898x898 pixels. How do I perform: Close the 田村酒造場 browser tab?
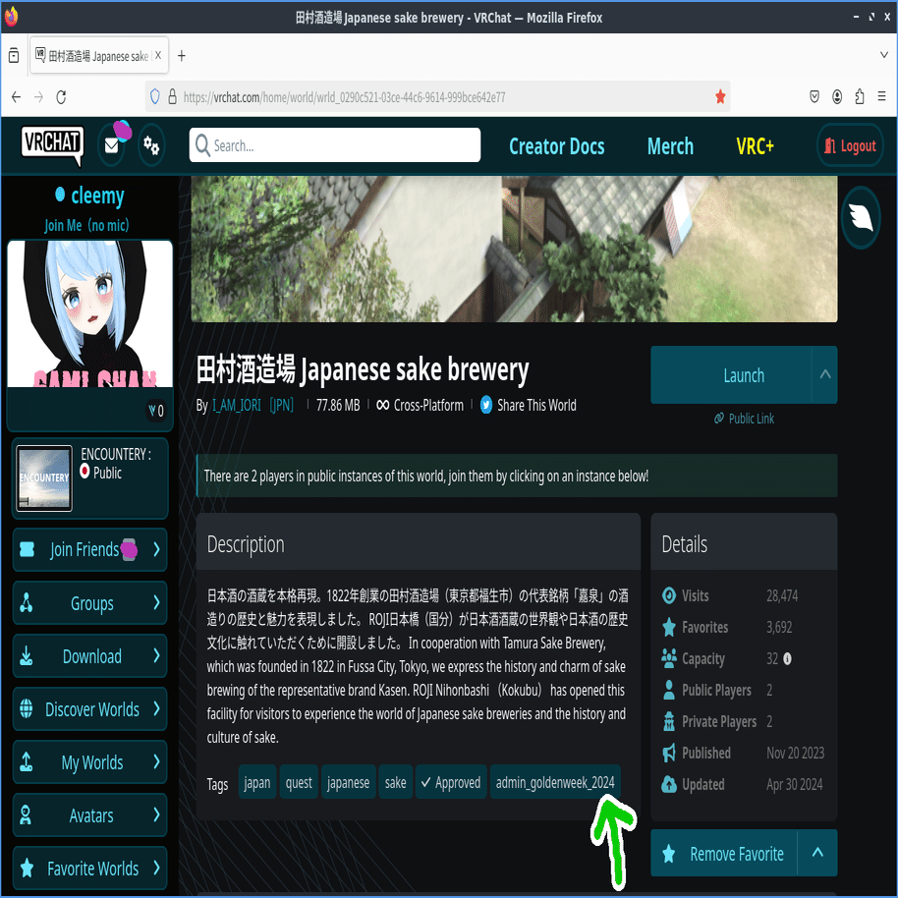(x=158, y=55)
